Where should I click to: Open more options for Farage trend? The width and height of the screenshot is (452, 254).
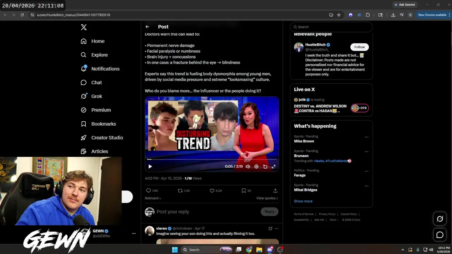tap(367, 171)
